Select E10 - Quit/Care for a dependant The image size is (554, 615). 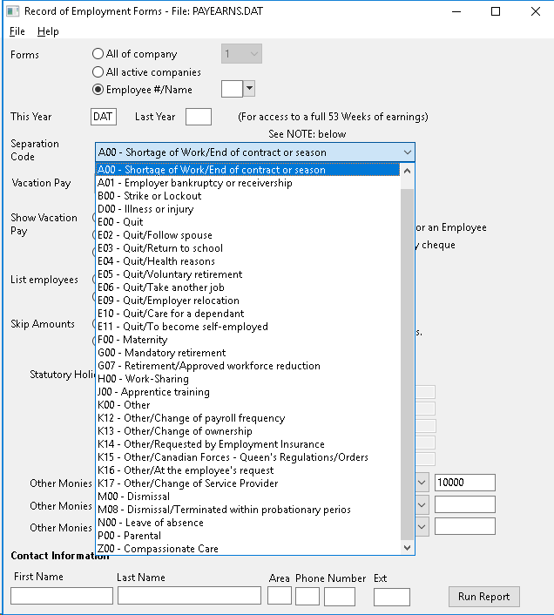tap(247, 314)
